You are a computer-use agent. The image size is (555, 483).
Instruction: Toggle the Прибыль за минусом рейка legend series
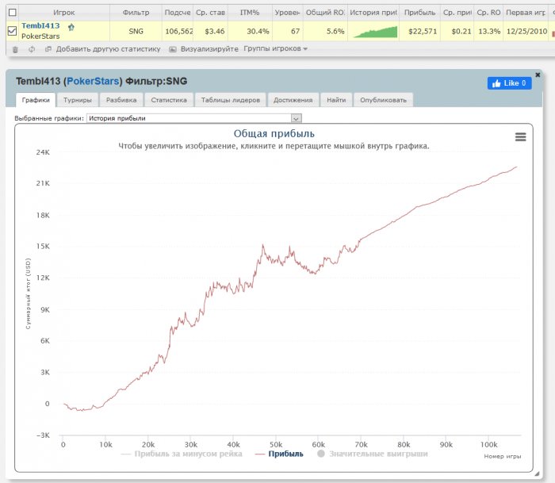(x=182, y=454)
